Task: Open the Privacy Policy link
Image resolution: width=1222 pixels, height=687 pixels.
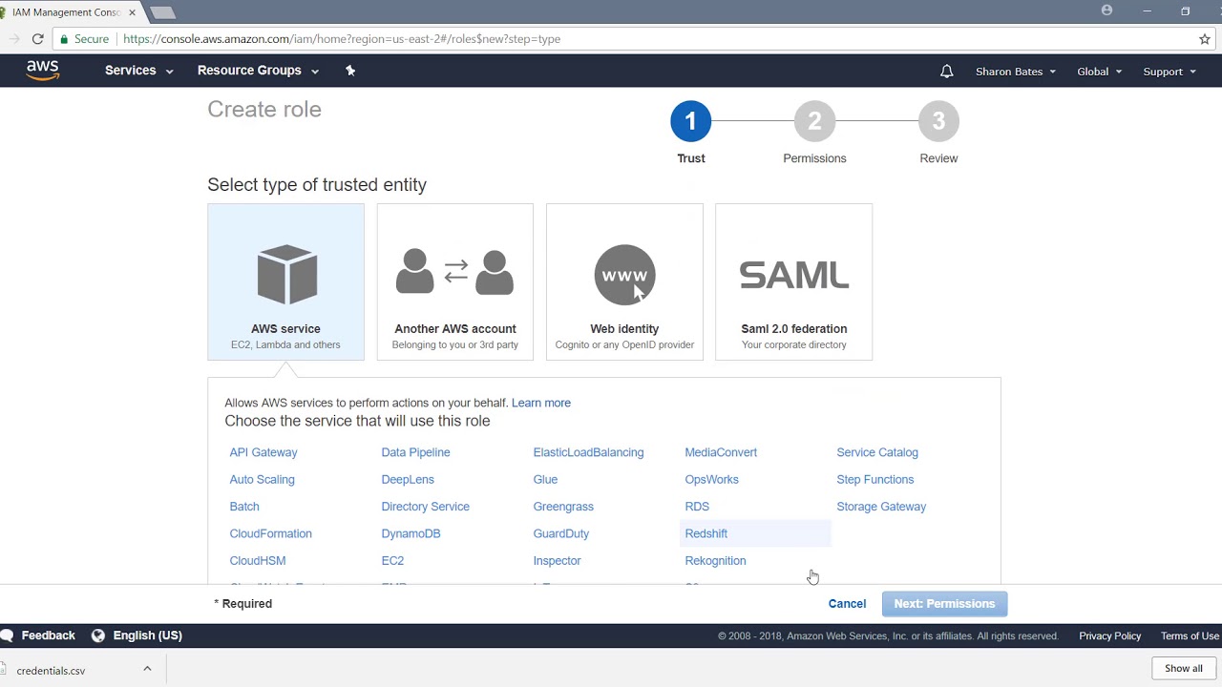Action: (x=1109, y=636)
